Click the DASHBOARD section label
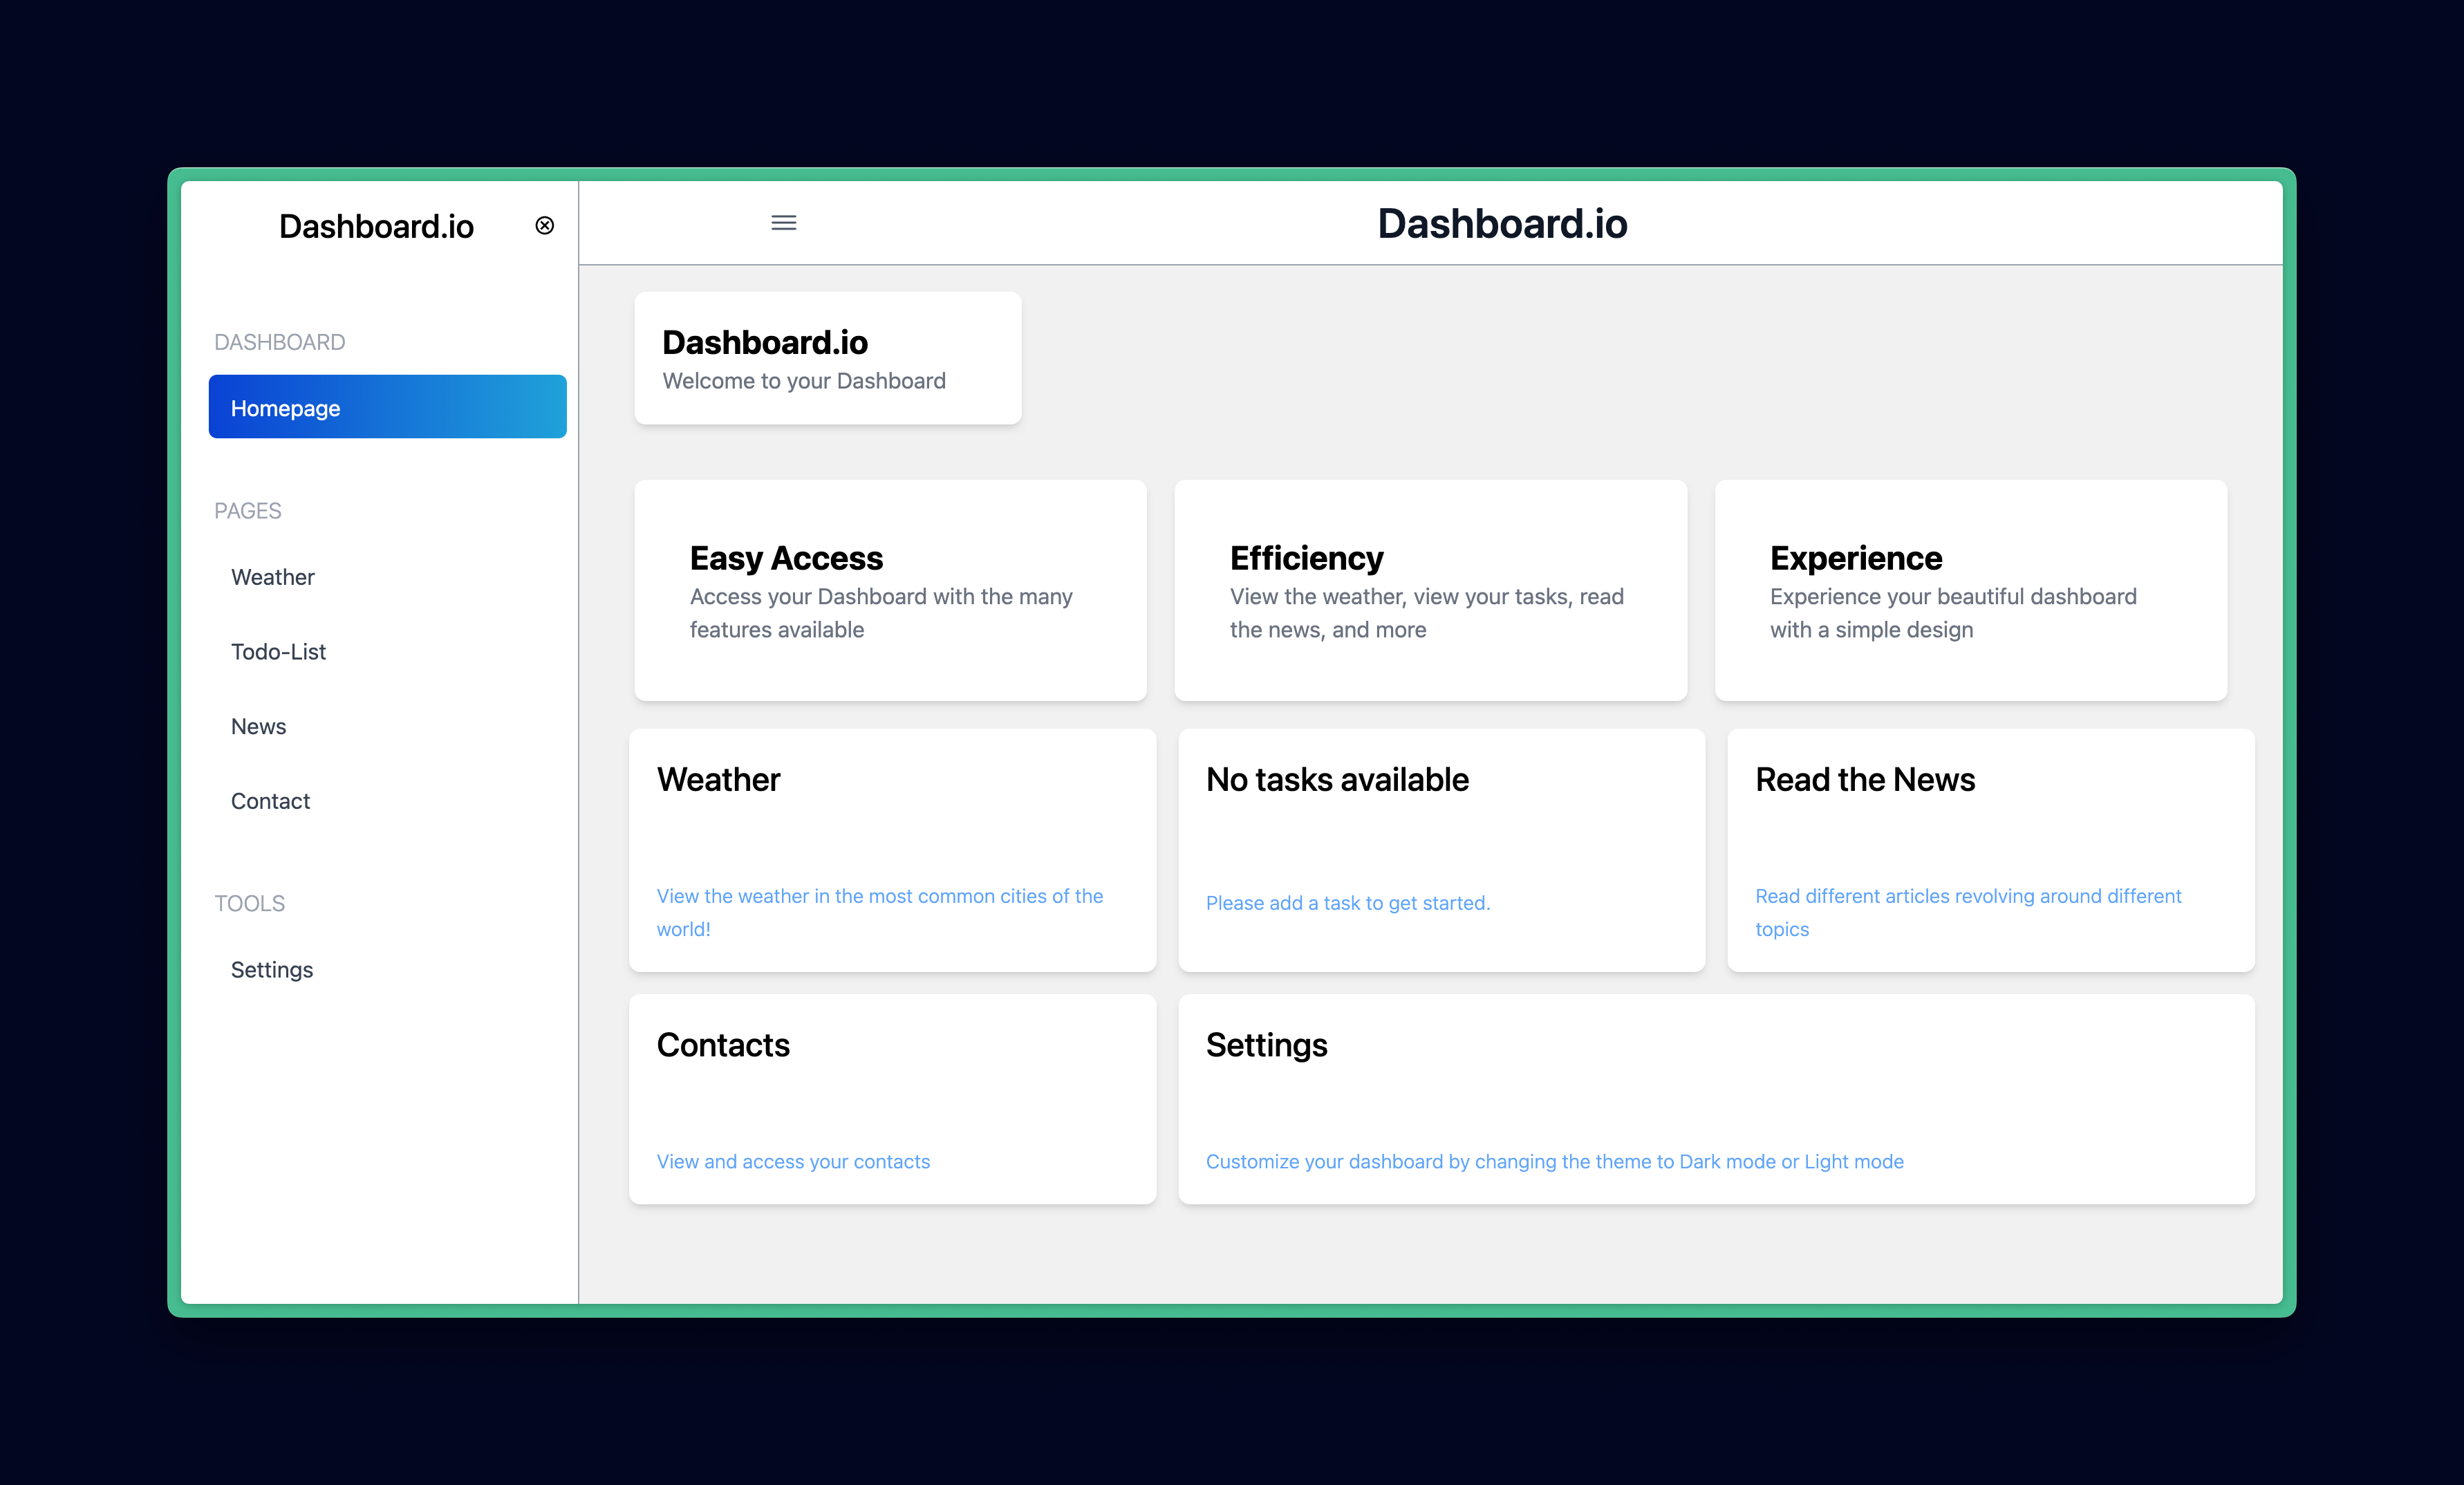 pos(279,342)
